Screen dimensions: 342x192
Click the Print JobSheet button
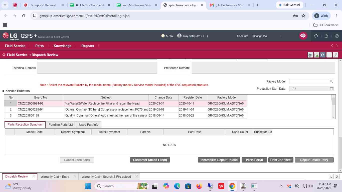pos(281,160)
